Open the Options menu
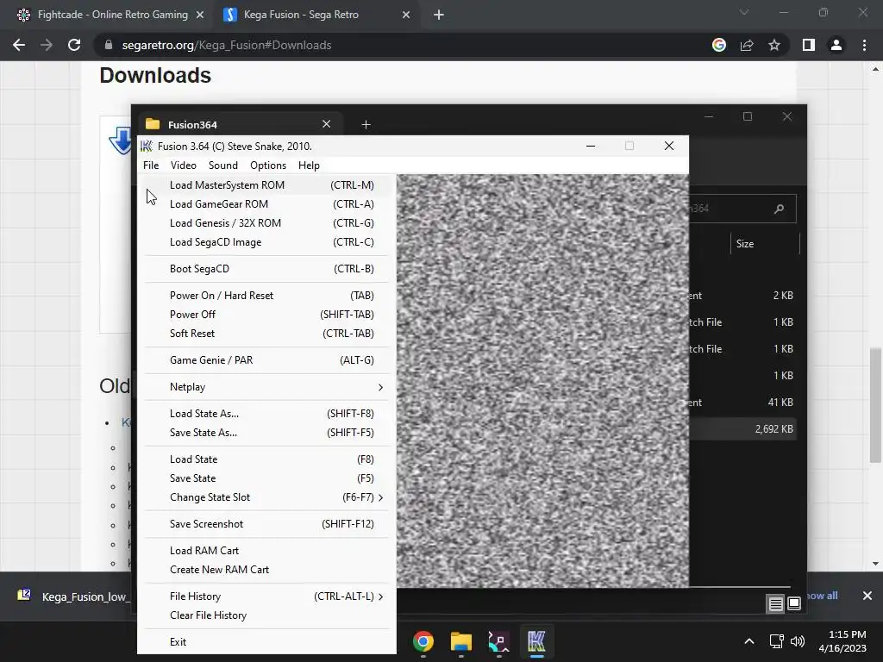This screenshot has height=662, width=883. click(268, 165)
